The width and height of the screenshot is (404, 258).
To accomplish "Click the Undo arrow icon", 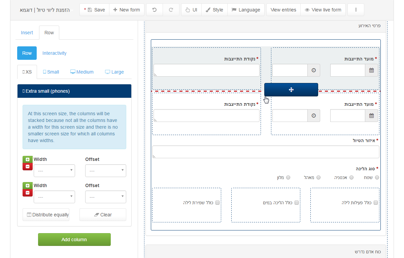I will coord(155,10).
